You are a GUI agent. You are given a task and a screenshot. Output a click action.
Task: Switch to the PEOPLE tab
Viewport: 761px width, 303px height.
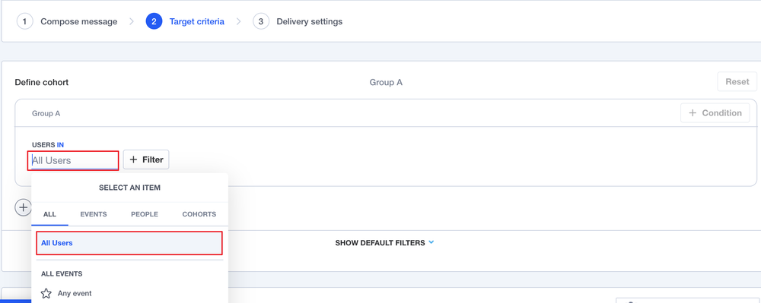click(145, 214)
